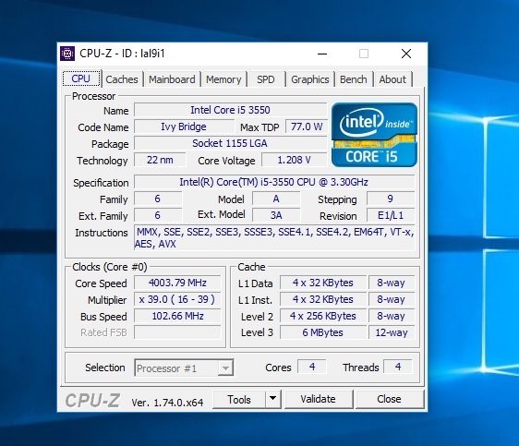
Task: Click the Threads count field
Action: coord(398,367)
